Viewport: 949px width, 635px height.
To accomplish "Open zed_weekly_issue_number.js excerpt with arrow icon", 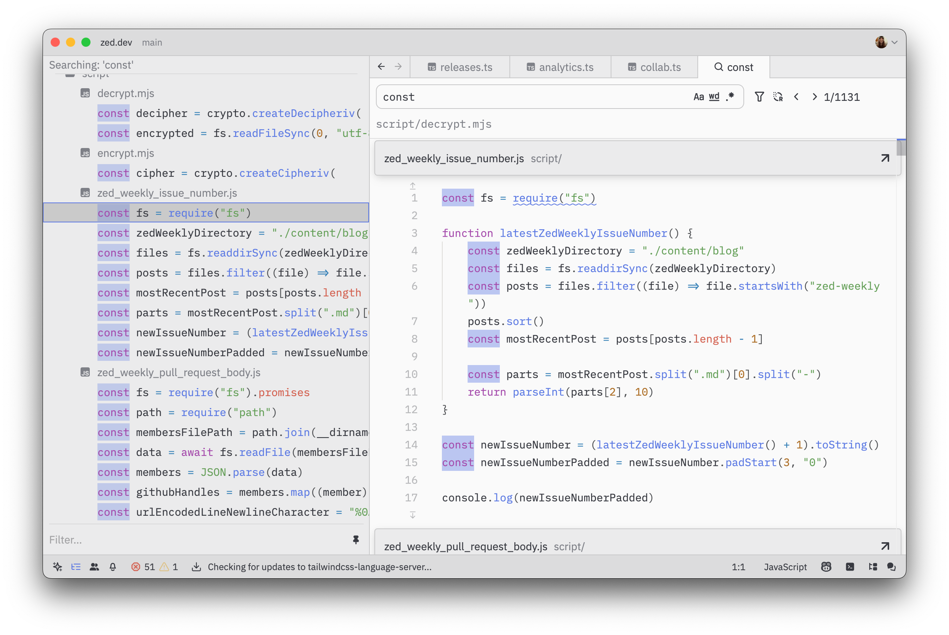I will point(885,158).
